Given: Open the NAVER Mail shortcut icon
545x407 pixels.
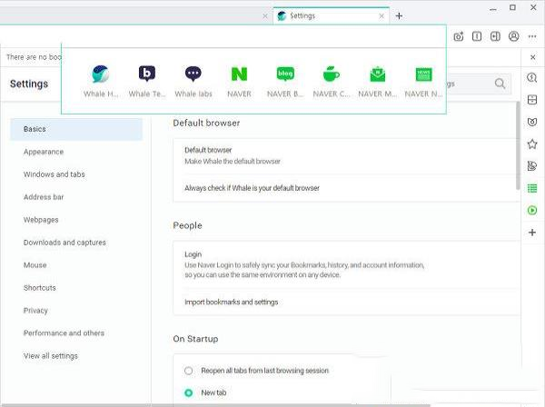Looking at the screenshot, I should pos(377,74).
